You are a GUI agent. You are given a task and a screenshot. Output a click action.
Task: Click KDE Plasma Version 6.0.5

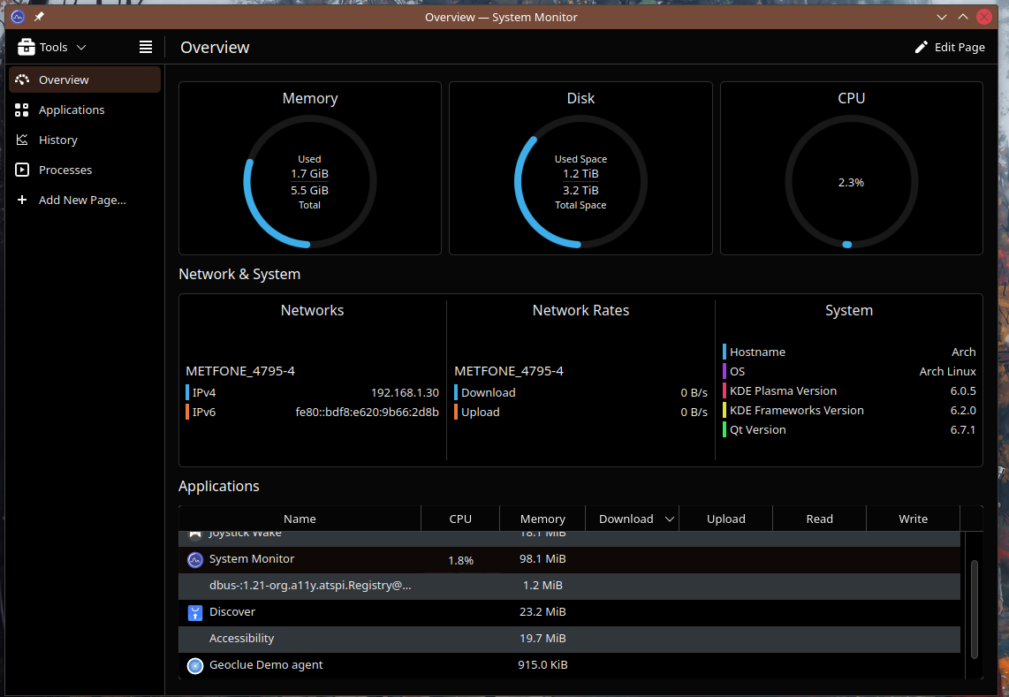[x=849, y=390]
